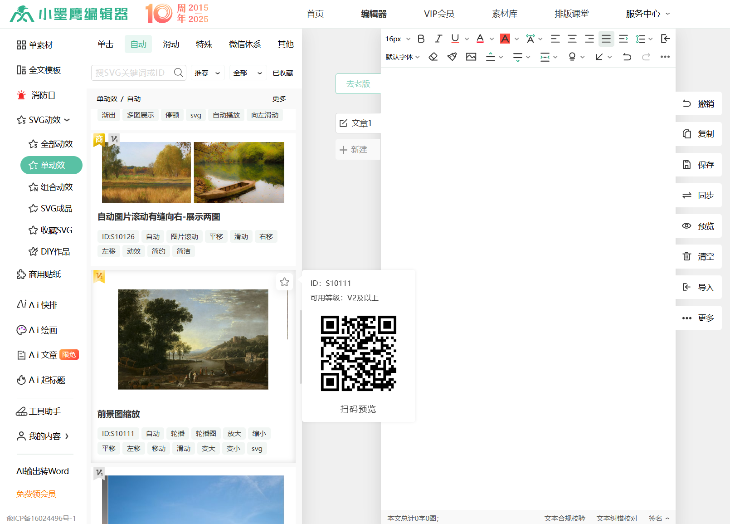
Task: Open the three-dot more options in the toolbar
Action: click(665, 57)
